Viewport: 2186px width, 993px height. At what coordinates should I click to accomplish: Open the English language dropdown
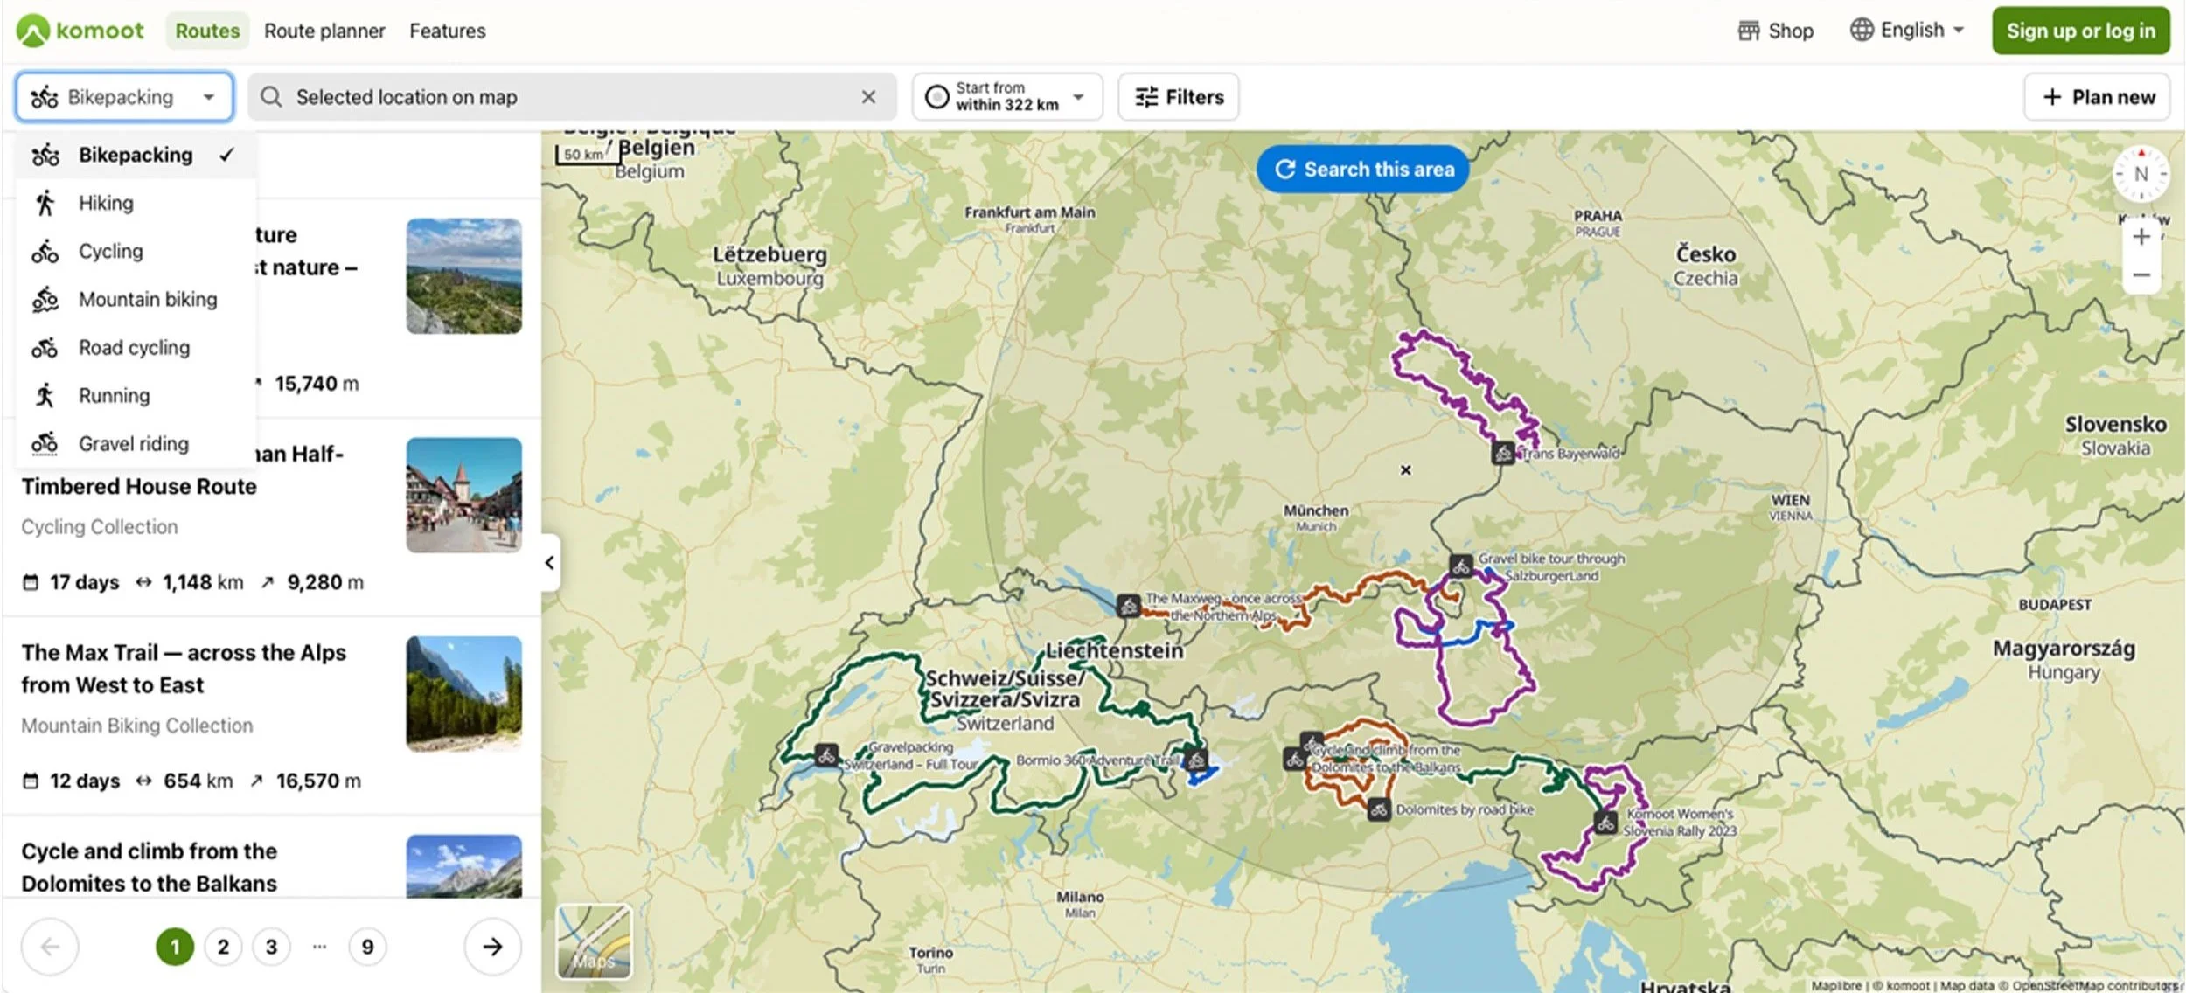click(x=1906, y=31)
